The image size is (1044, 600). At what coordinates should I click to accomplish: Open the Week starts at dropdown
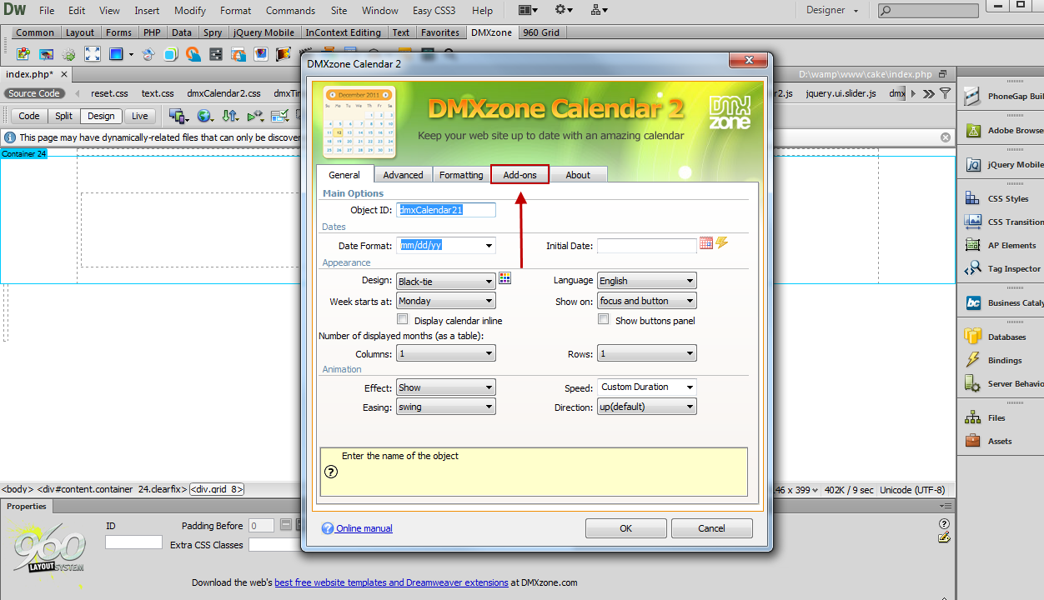(446, 301)
